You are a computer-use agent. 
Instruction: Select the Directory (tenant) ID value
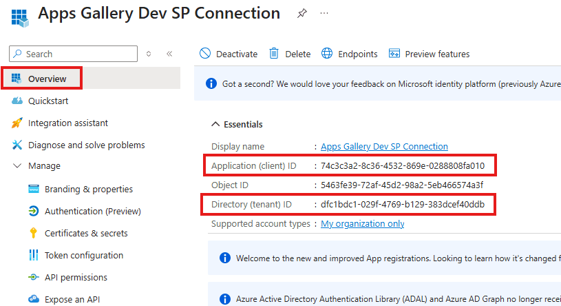coord(403,204)
